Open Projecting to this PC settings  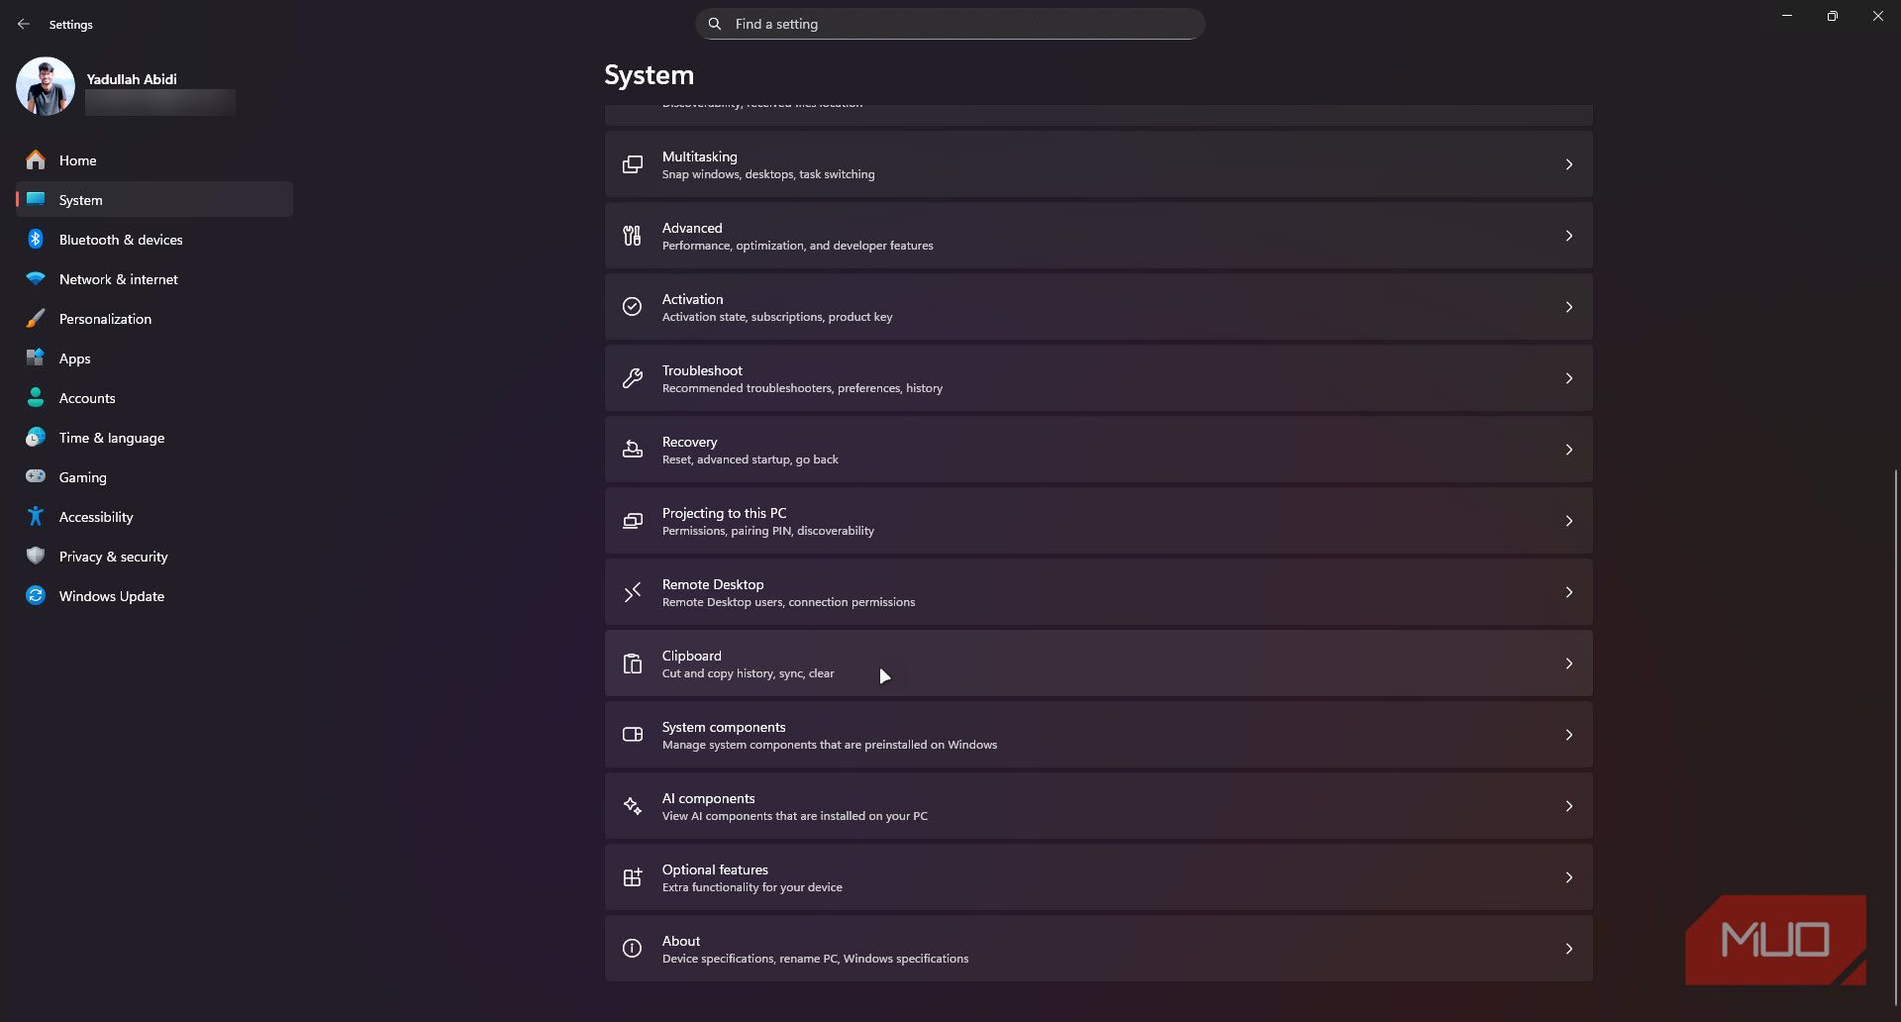click(x=1098, y=521)
